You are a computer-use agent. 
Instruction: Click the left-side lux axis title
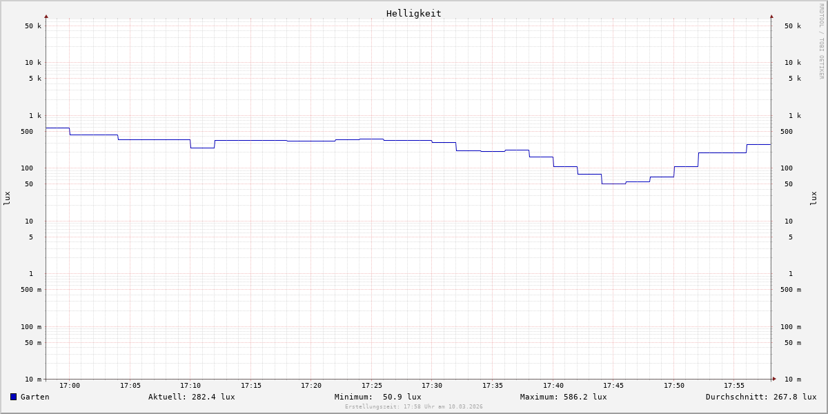coord(7,198)
